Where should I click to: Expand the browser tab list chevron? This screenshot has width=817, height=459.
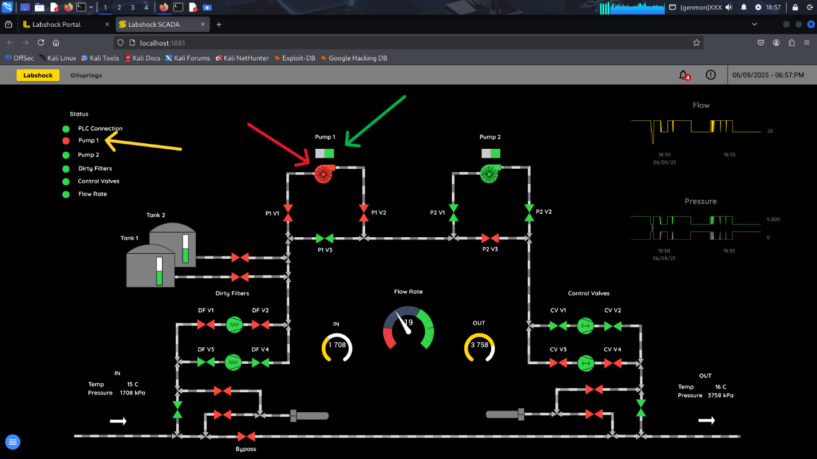[754, 25]
